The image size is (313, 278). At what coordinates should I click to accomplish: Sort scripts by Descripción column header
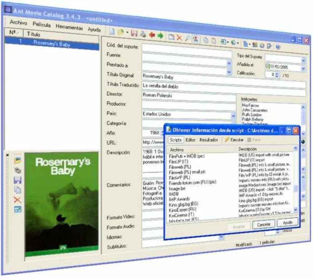(265, 149)
